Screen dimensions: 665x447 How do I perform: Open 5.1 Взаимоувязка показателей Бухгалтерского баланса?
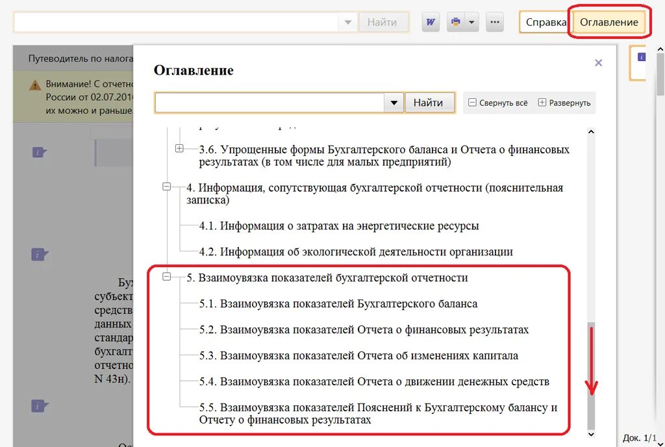[338, 303]
